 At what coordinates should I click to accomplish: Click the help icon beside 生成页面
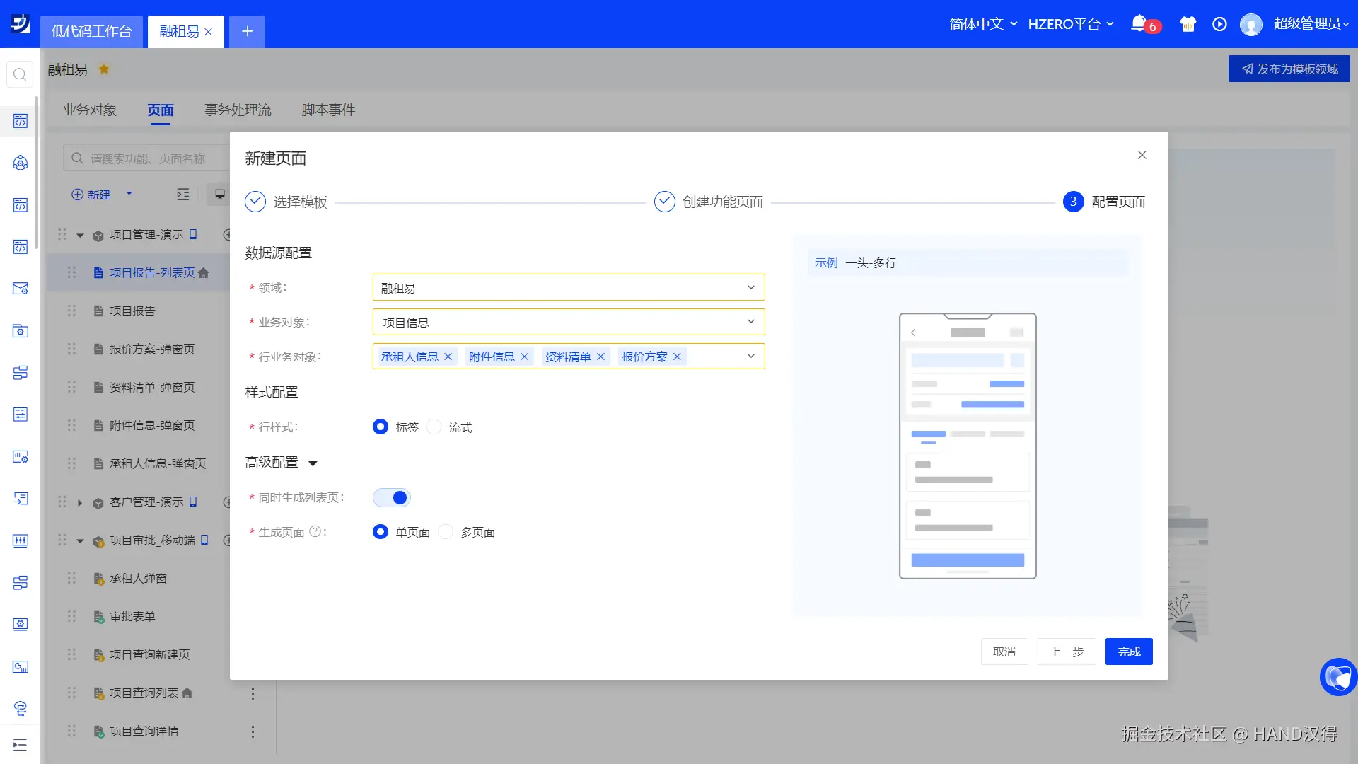pyautogui.click(x=315, y=532)
